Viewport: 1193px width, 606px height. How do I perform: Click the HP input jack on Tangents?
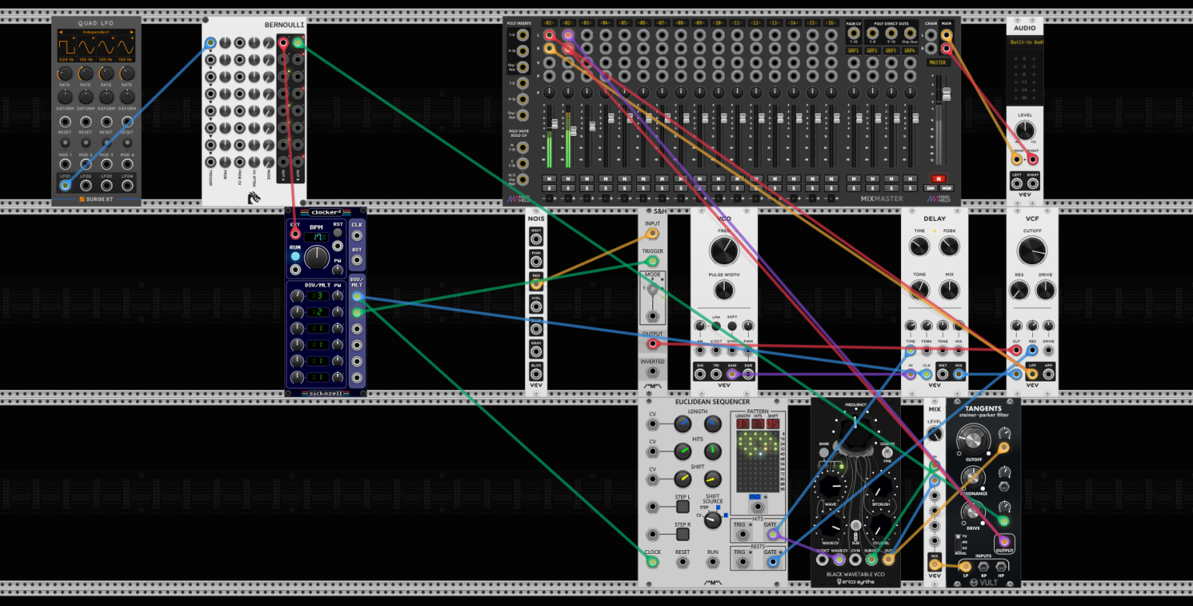click(1002, 566)
